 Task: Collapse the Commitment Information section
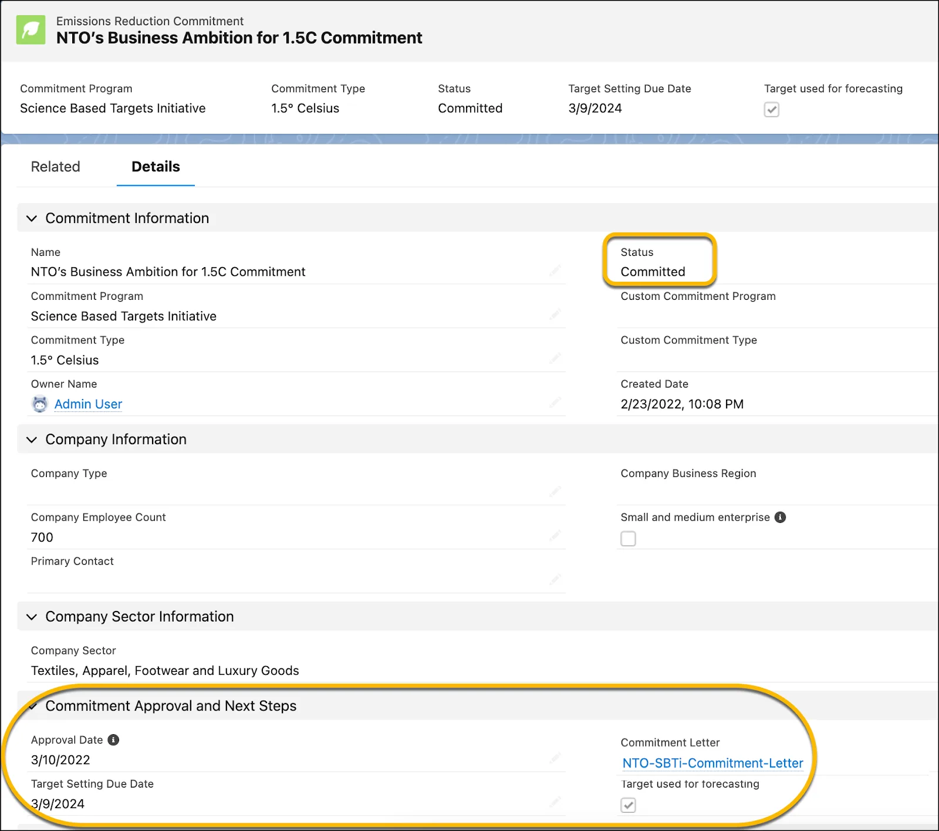pyautogui.click(x=32, y=218)
